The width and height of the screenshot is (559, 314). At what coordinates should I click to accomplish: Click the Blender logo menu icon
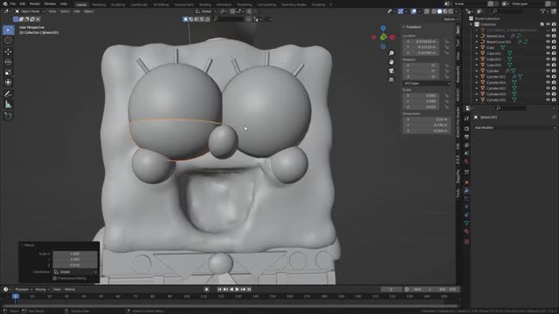[x=5, y=3]
